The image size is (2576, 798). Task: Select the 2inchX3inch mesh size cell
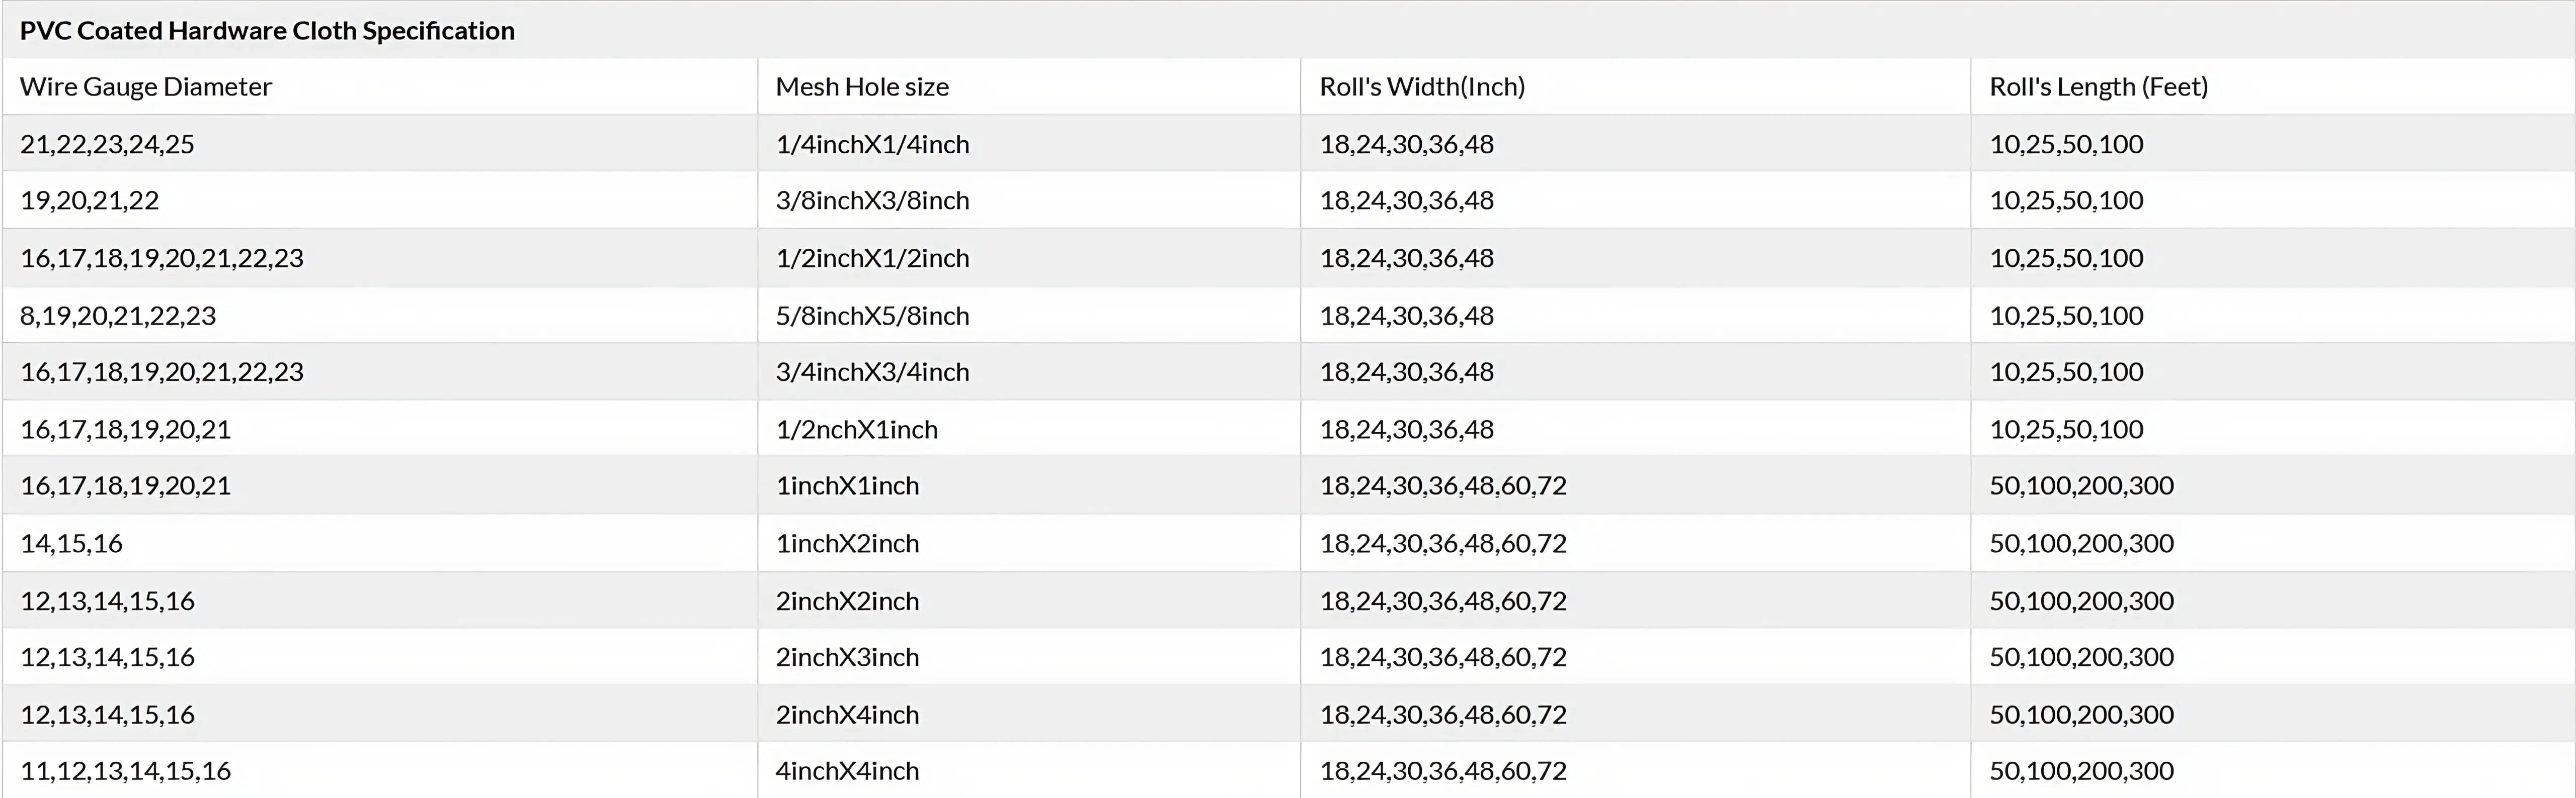point(847,657)
